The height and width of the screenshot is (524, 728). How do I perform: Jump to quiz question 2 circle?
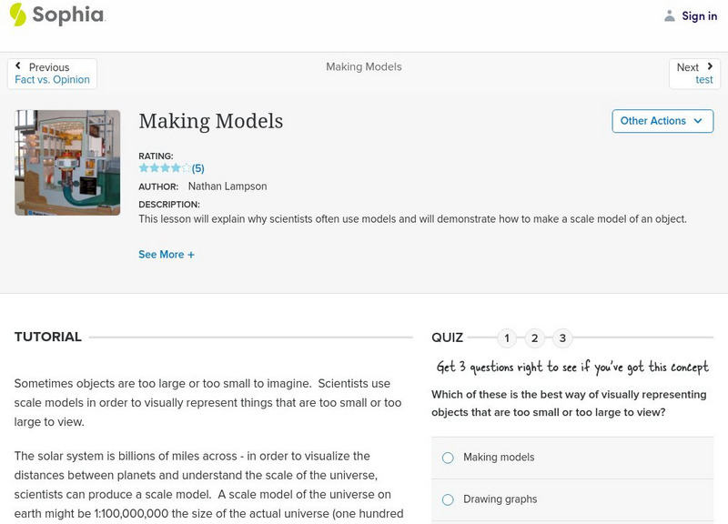(x=535, y=338)
